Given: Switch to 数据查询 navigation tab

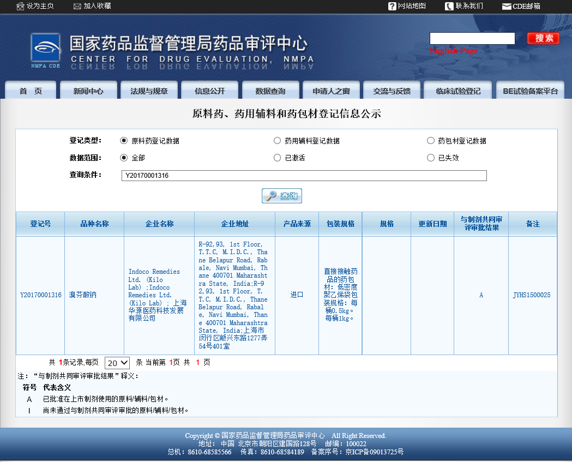Looking at the screenshot, I should pyautogui.click(x=270, y=91).
